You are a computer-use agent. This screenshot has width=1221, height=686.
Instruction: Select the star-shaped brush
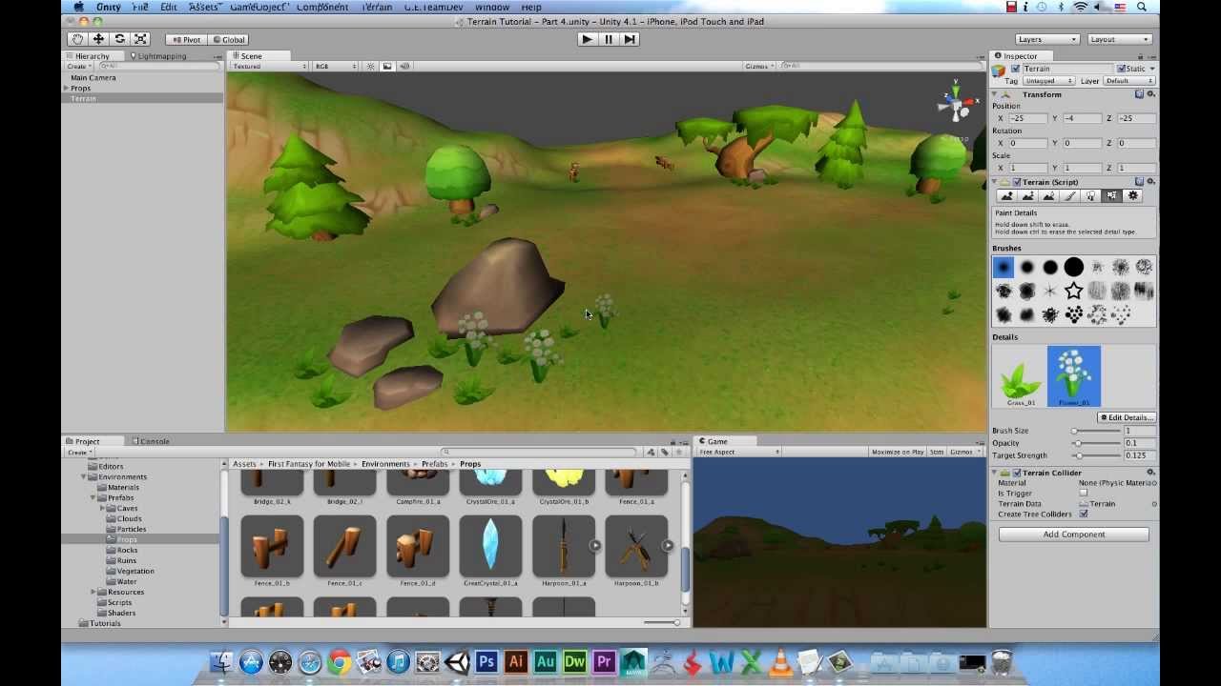click(x=1074, y=291)
